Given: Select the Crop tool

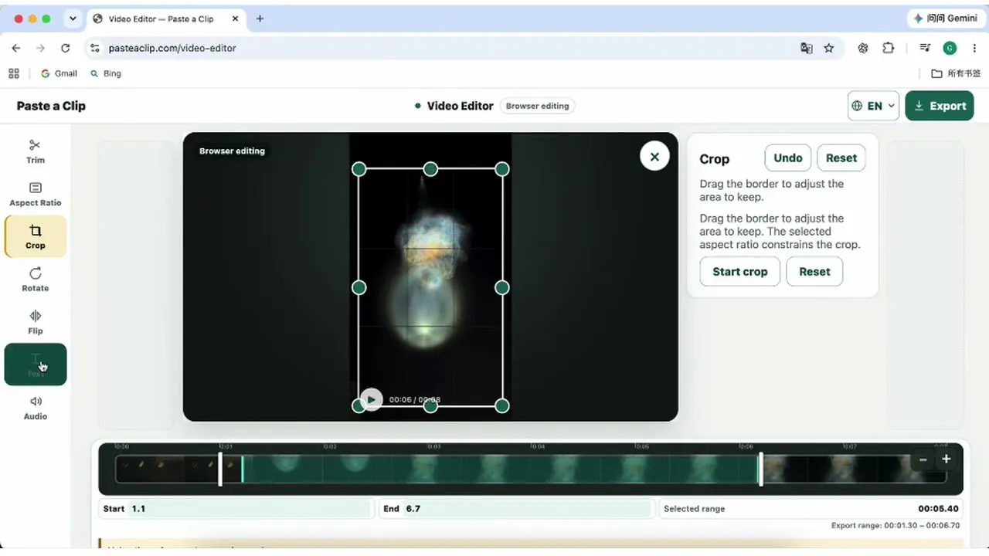Looking at the screenshot, I should pos(36,236).
